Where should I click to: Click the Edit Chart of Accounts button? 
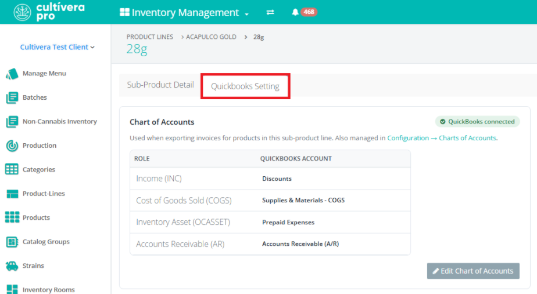473,271
